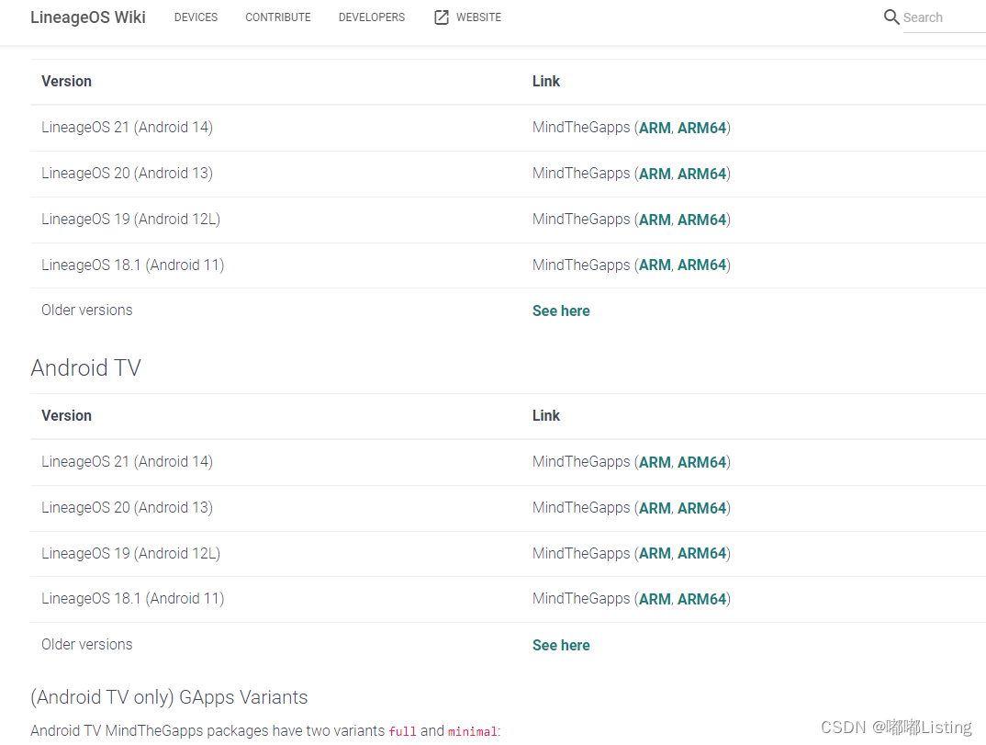Image resolution: width=986 pixels, height=745 pixels.
Task: Download ARM64 for Android TV LineageOS 21
Action: [701, 462]
